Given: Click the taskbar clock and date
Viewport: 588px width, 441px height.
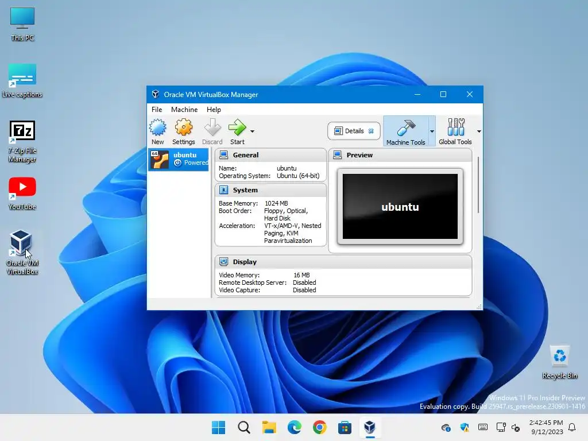Looking at the screenshot, I should pyautogui.click(x=546, y=427).
